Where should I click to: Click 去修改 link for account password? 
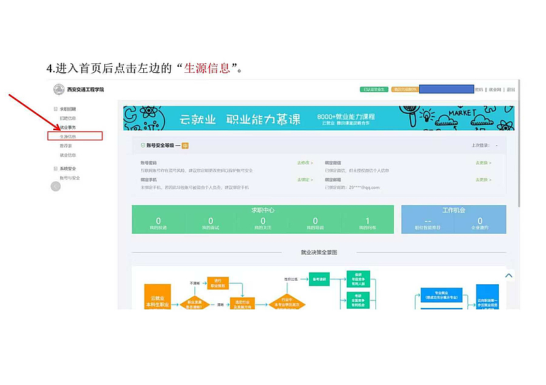[x=304, y=163]
